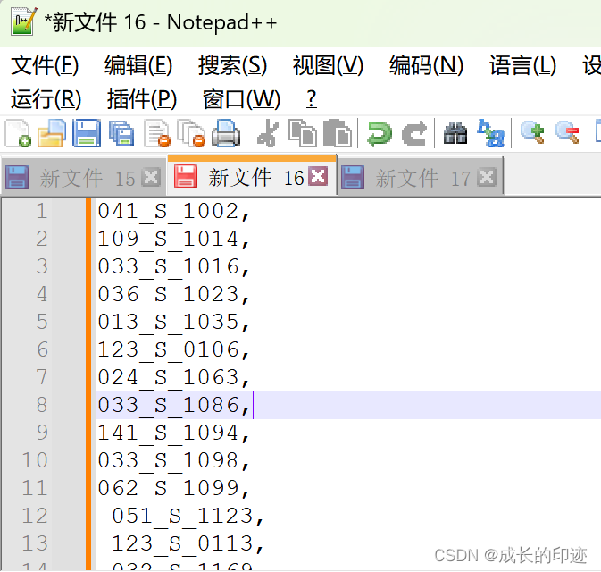
Task: Click the text 123_S_0106,
Action: coord(173,350)
